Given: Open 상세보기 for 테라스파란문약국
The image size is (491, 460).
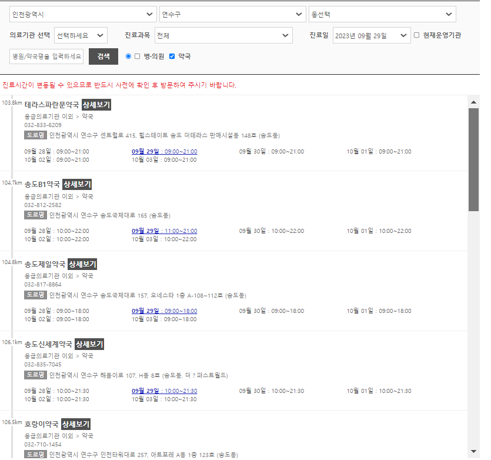Looking at the screenshot, I should pos(96,105).
